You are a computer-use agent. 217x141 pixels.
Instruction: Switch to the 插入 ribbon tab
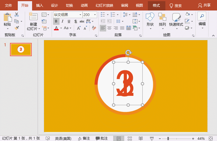click(39, 6)
